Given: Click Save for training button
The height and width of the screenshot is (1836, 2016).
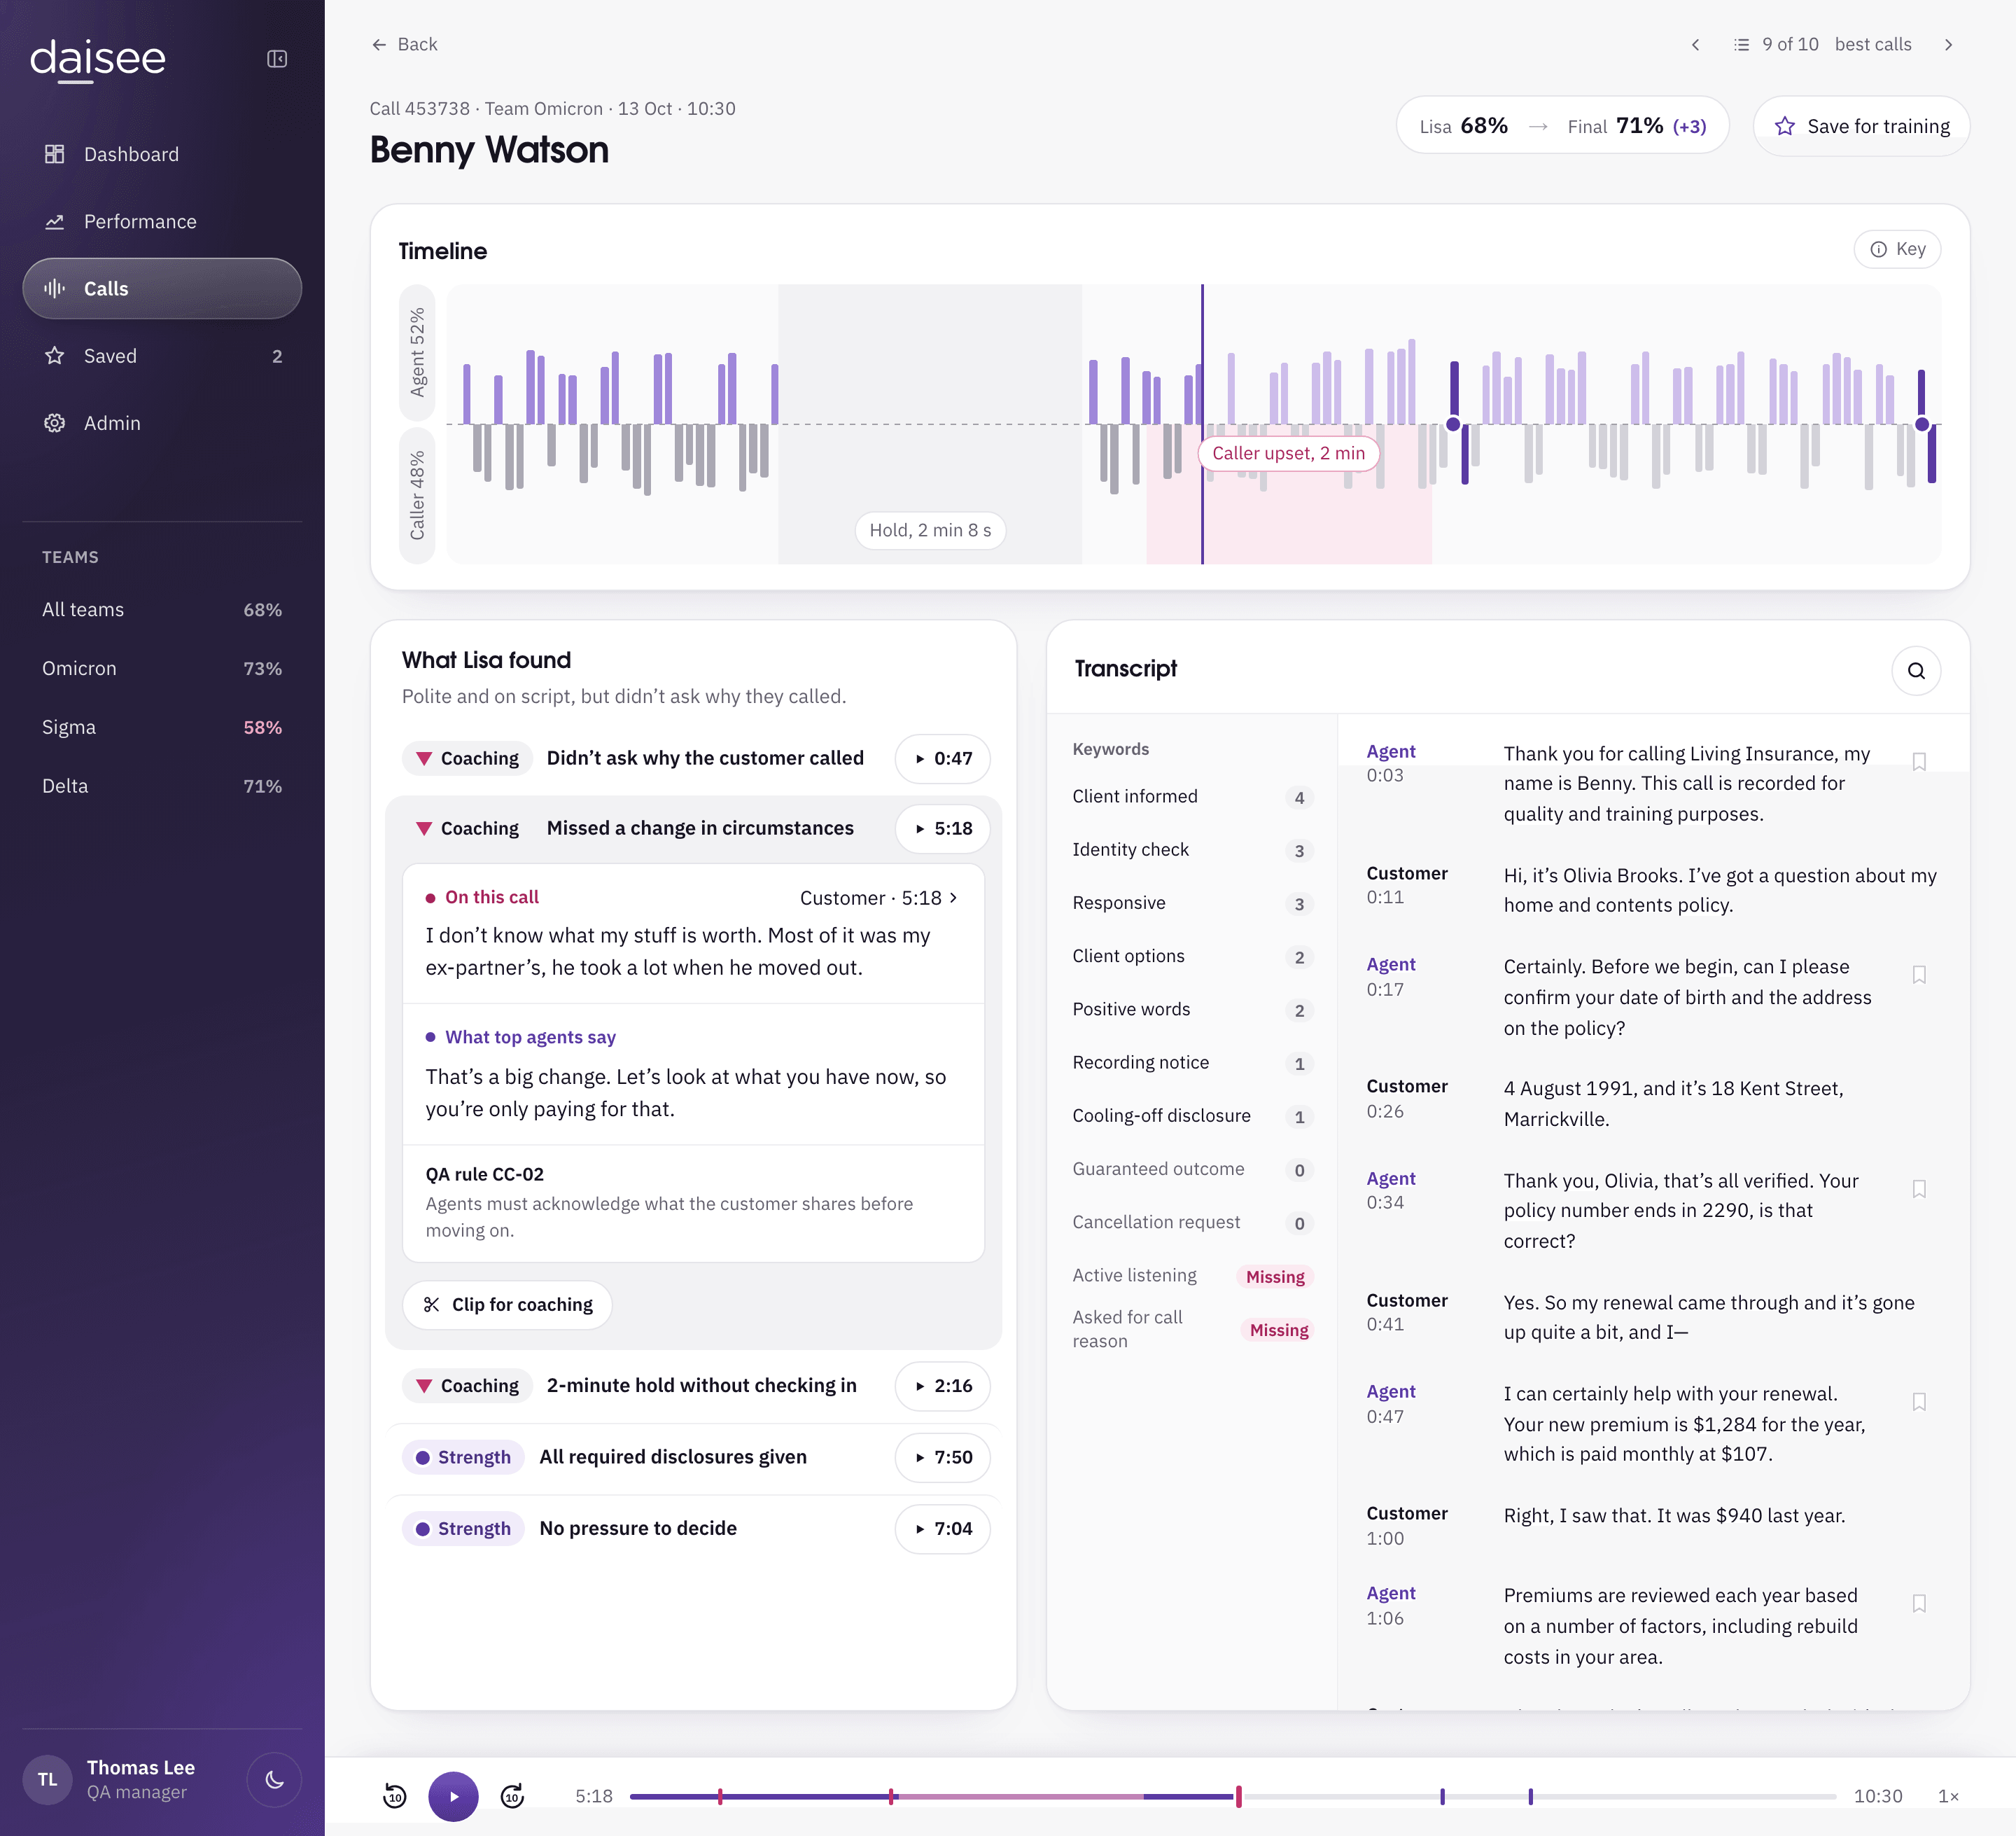Looking at the screenshot, I should tap(1861, 126).
